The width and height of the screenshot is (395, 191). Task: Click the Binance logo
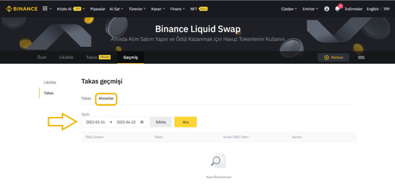[22, 9]
